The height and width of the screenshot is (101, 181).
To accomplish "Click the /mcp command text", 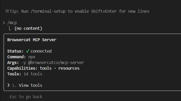I will pos(12,23).
